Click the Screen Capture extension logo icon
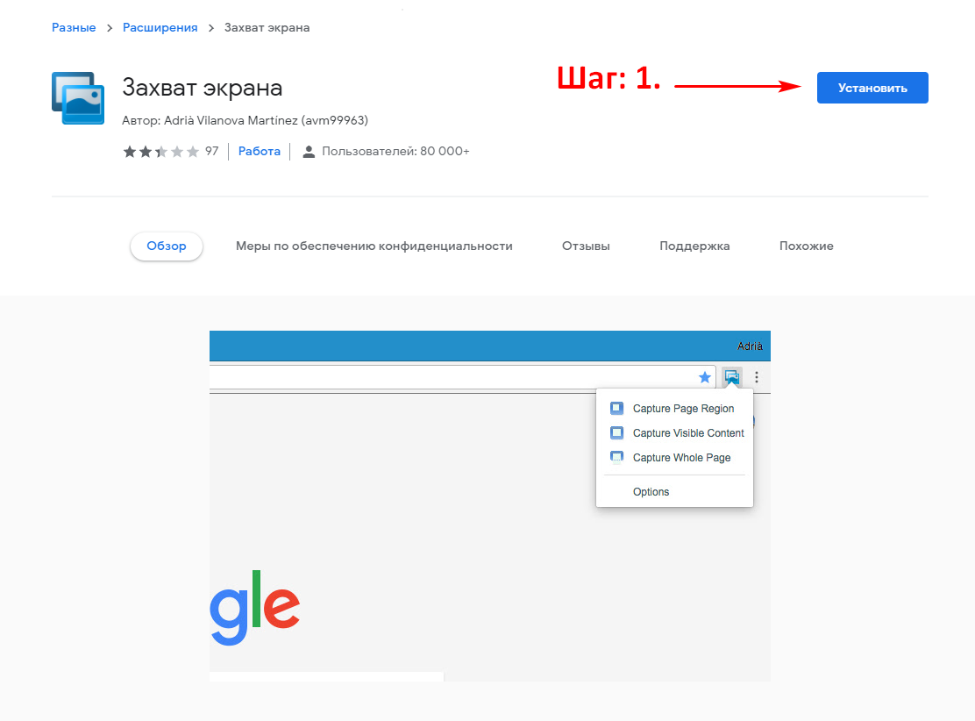This screenshot has width=975, height=721. point(77,96)
